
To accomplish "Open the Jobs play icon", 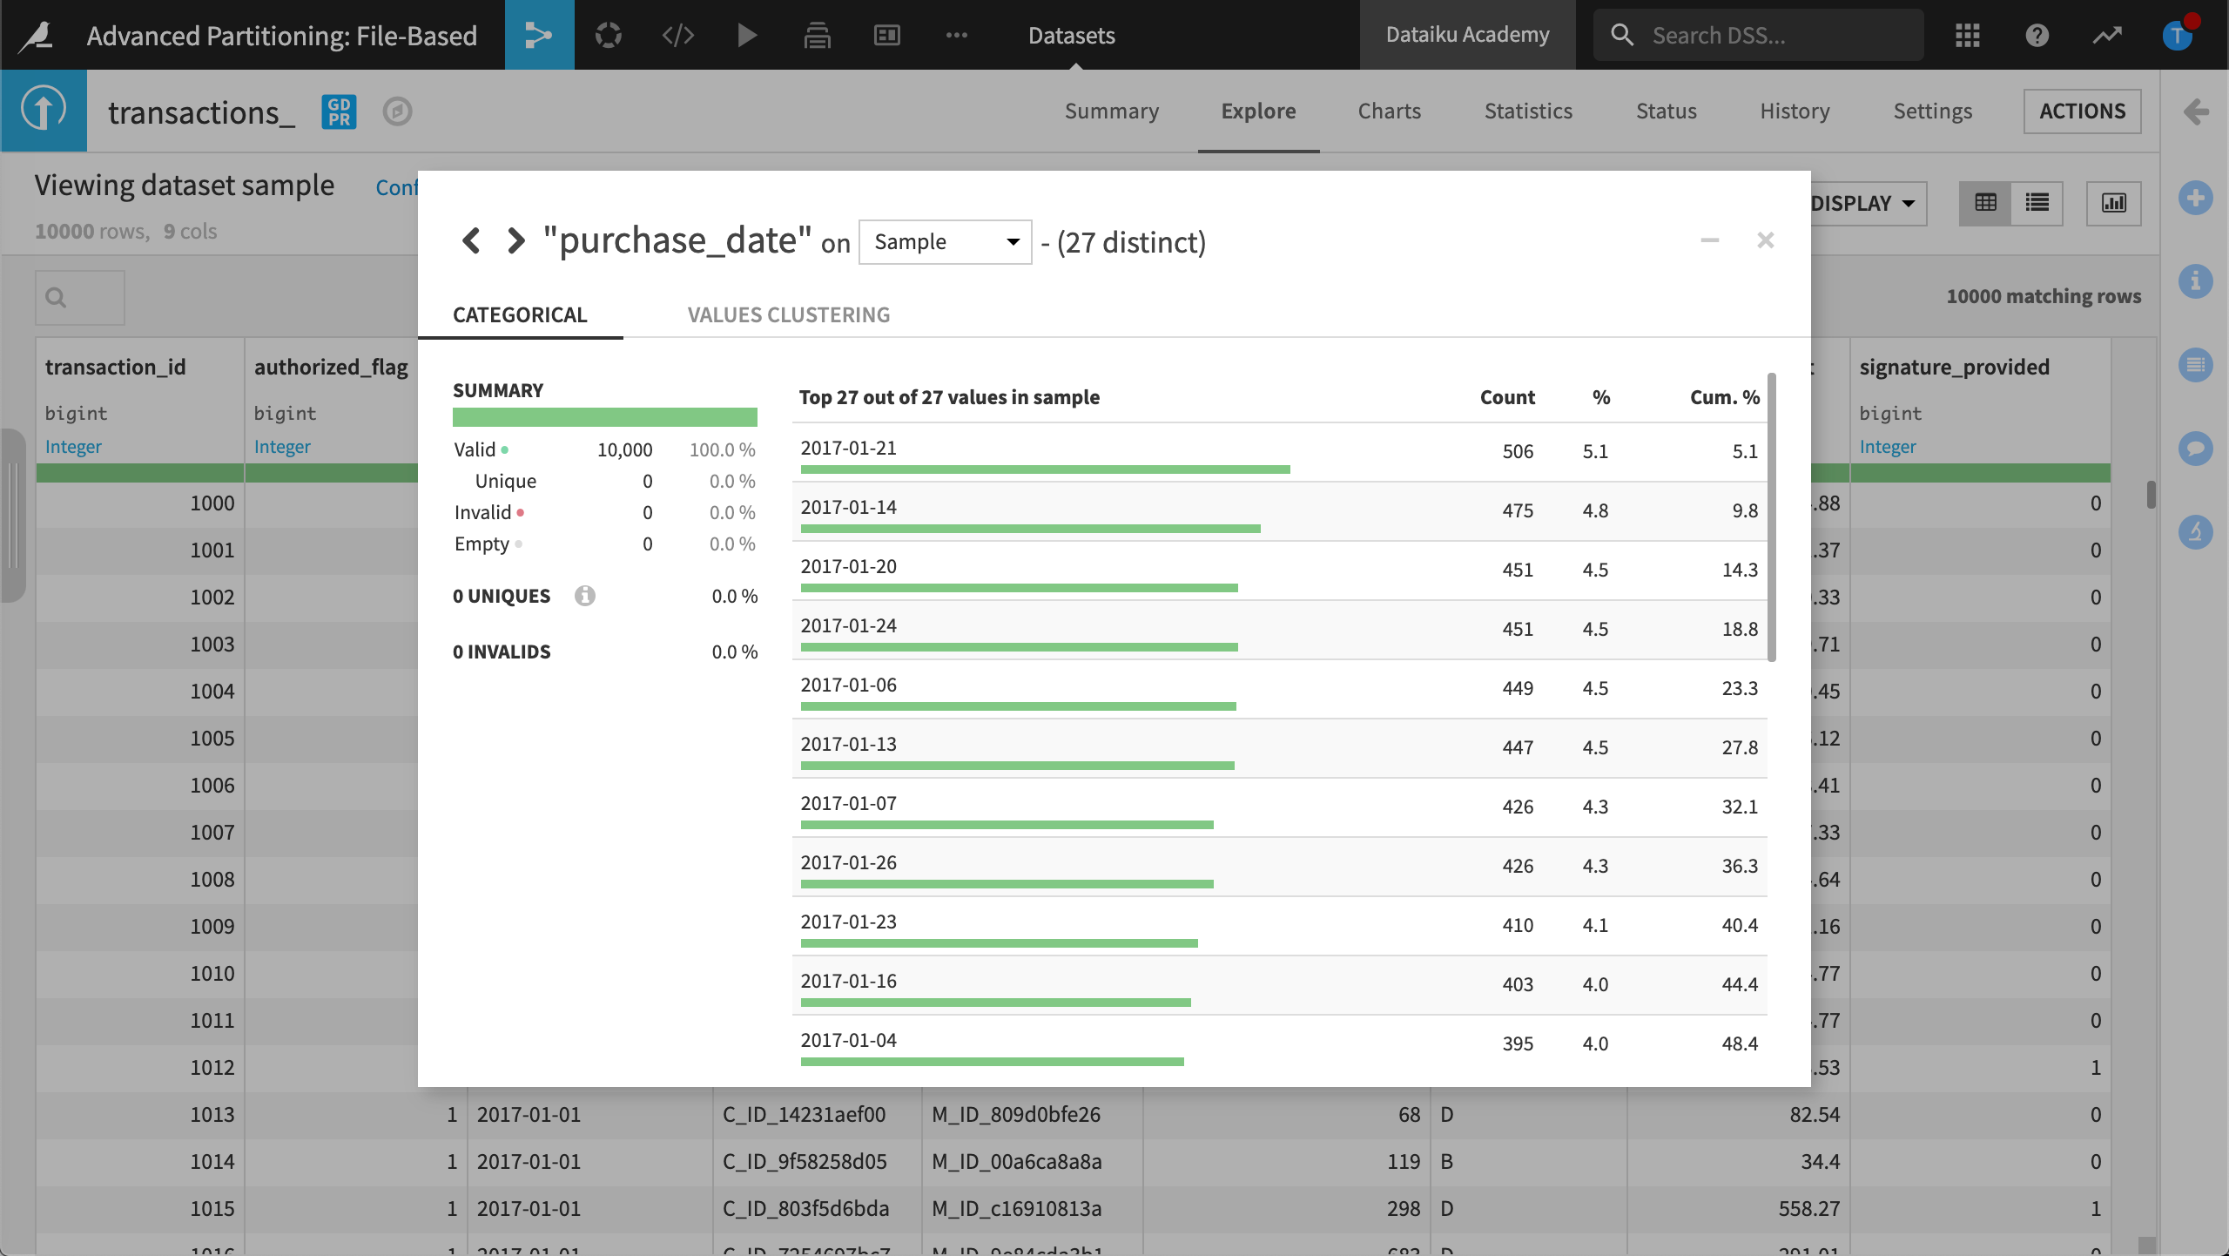I will pyautogui.click(x=747, y=35).
